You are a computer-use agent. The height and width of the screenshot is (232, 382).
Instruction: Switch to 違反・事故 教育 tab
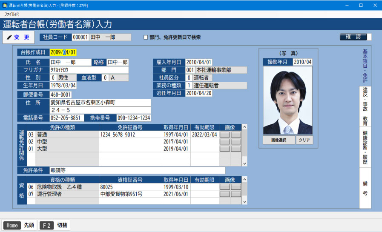pyautogui.click(x=365, y=106)
